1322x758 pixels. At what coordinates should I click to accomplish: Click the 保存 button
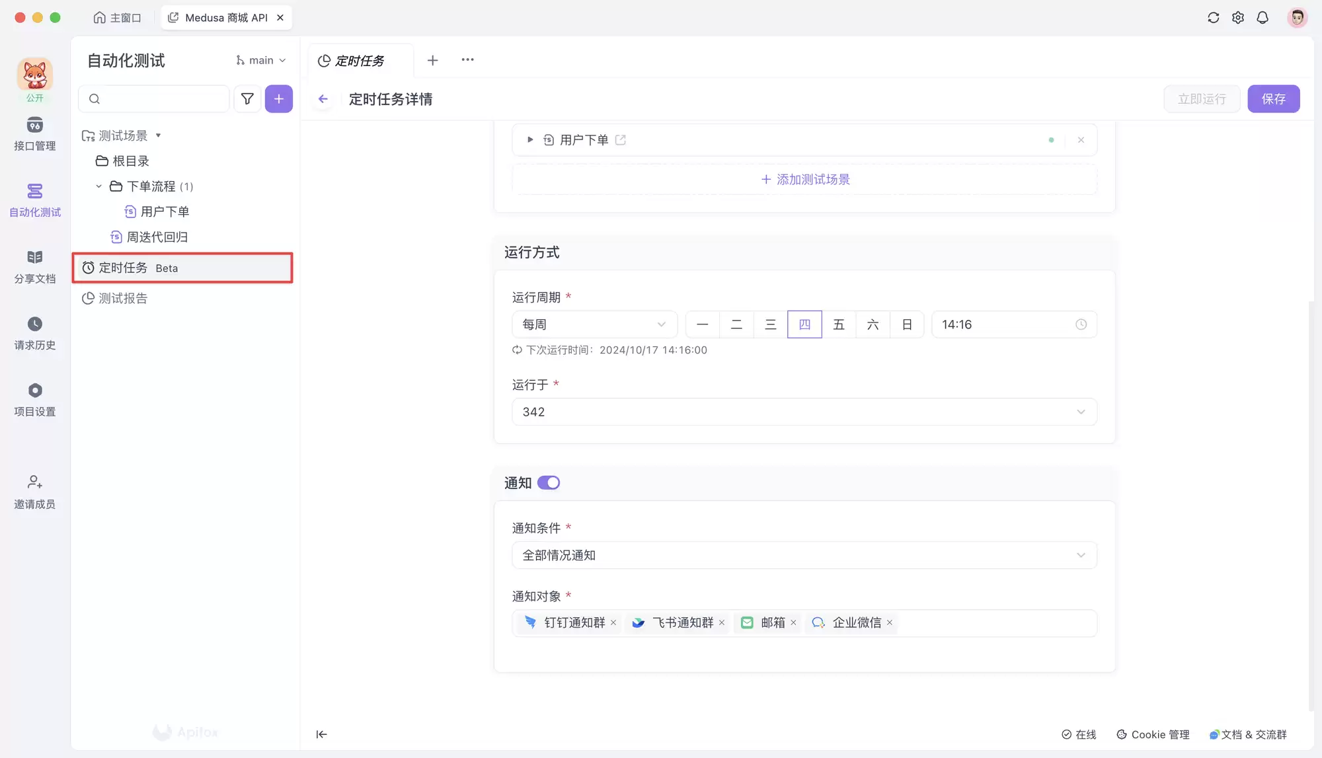click(x=1274, y=99)
